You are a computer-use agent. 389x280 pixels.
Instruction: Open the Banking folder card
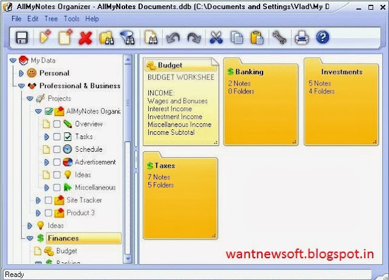pos(261,101)
